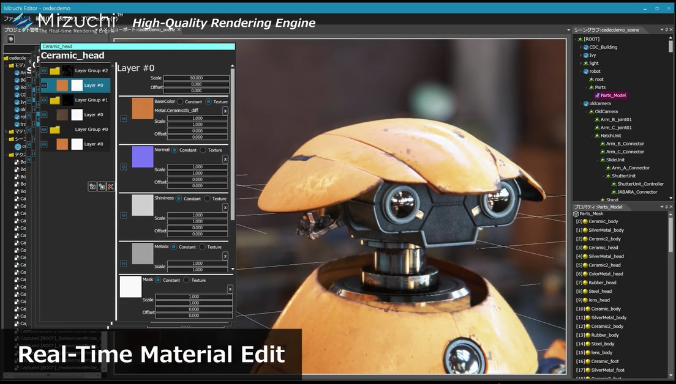This screenshot has height=384, width=676.
Task: Click the Ivy model icon in scene graph
Action: (587, 55)
